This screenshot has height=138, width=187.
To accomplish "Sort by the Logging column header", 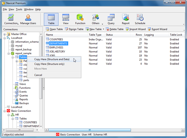I will click(x=156, y=35).
